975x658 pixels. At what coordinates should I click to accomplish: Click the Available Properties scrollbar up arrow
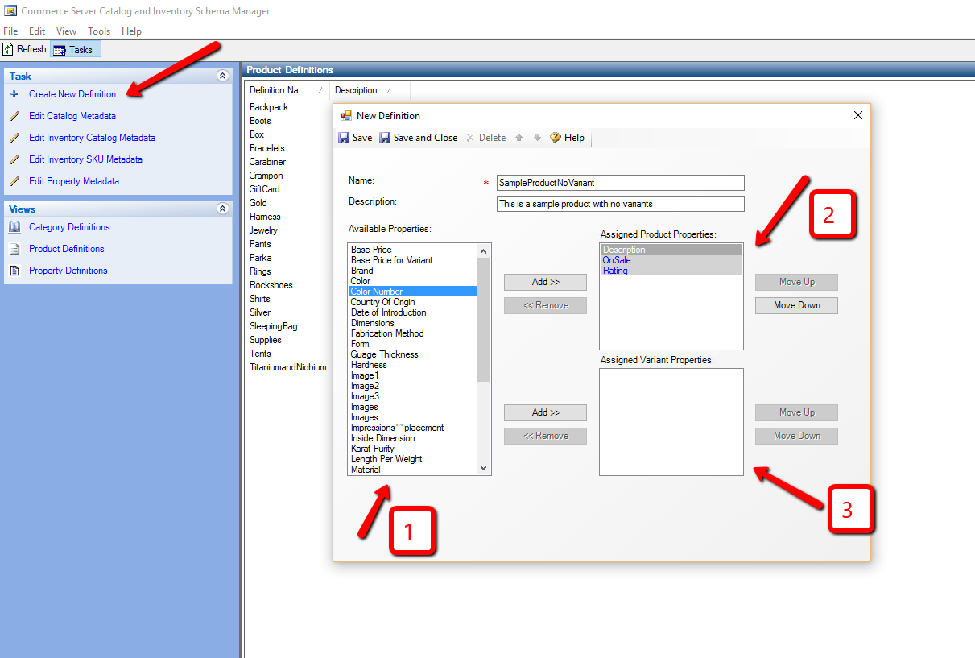pyautogui.click(x=483, y=250)
